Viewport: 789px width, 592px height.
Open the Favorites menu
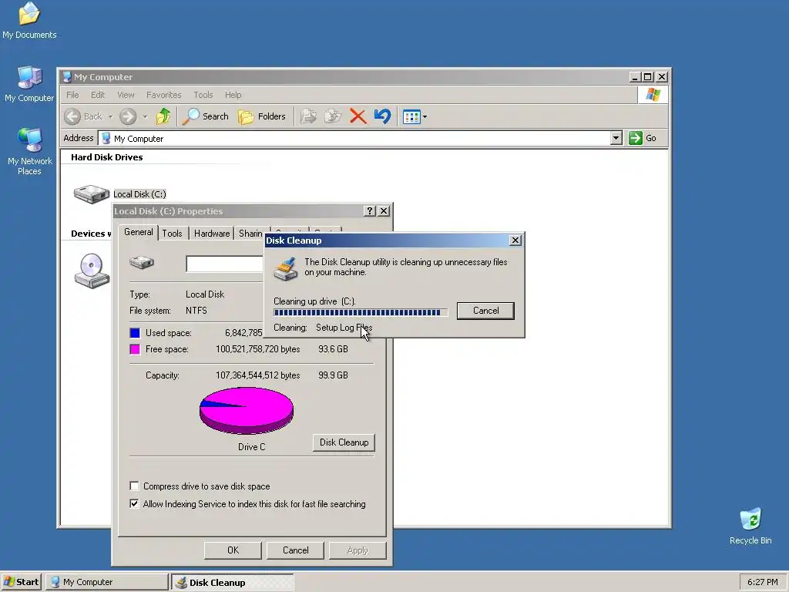[x=163, y=95]
